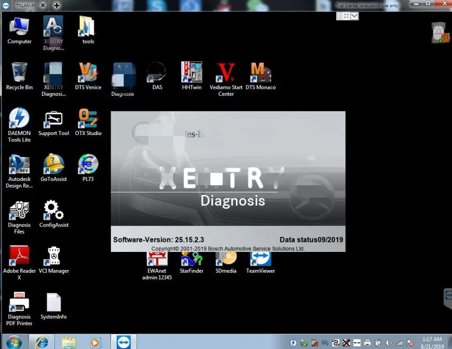Launch OTX Studio

pos(88,122)
